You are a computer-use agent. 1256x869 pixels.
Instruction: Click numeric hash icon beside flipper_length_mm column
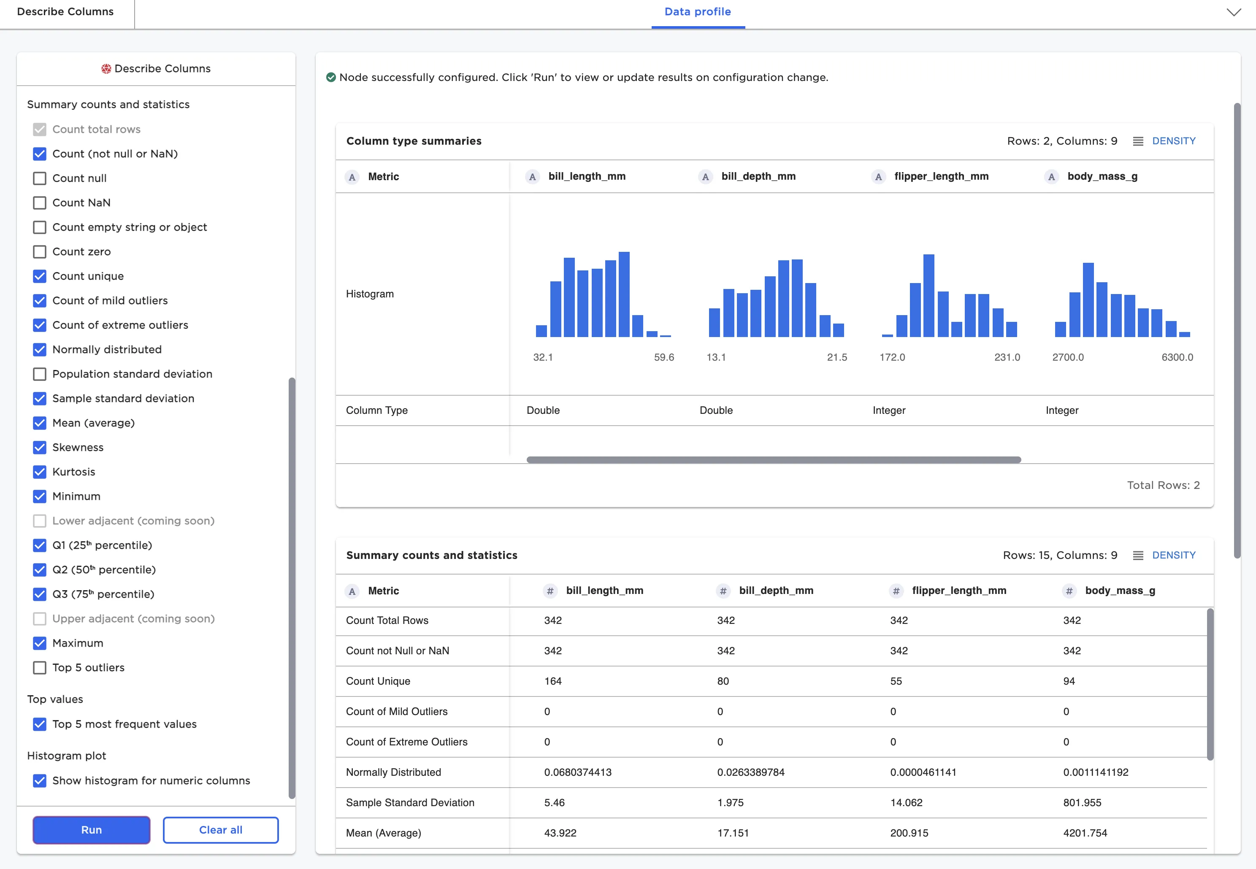pyautogui.click(x=896, y=591)
